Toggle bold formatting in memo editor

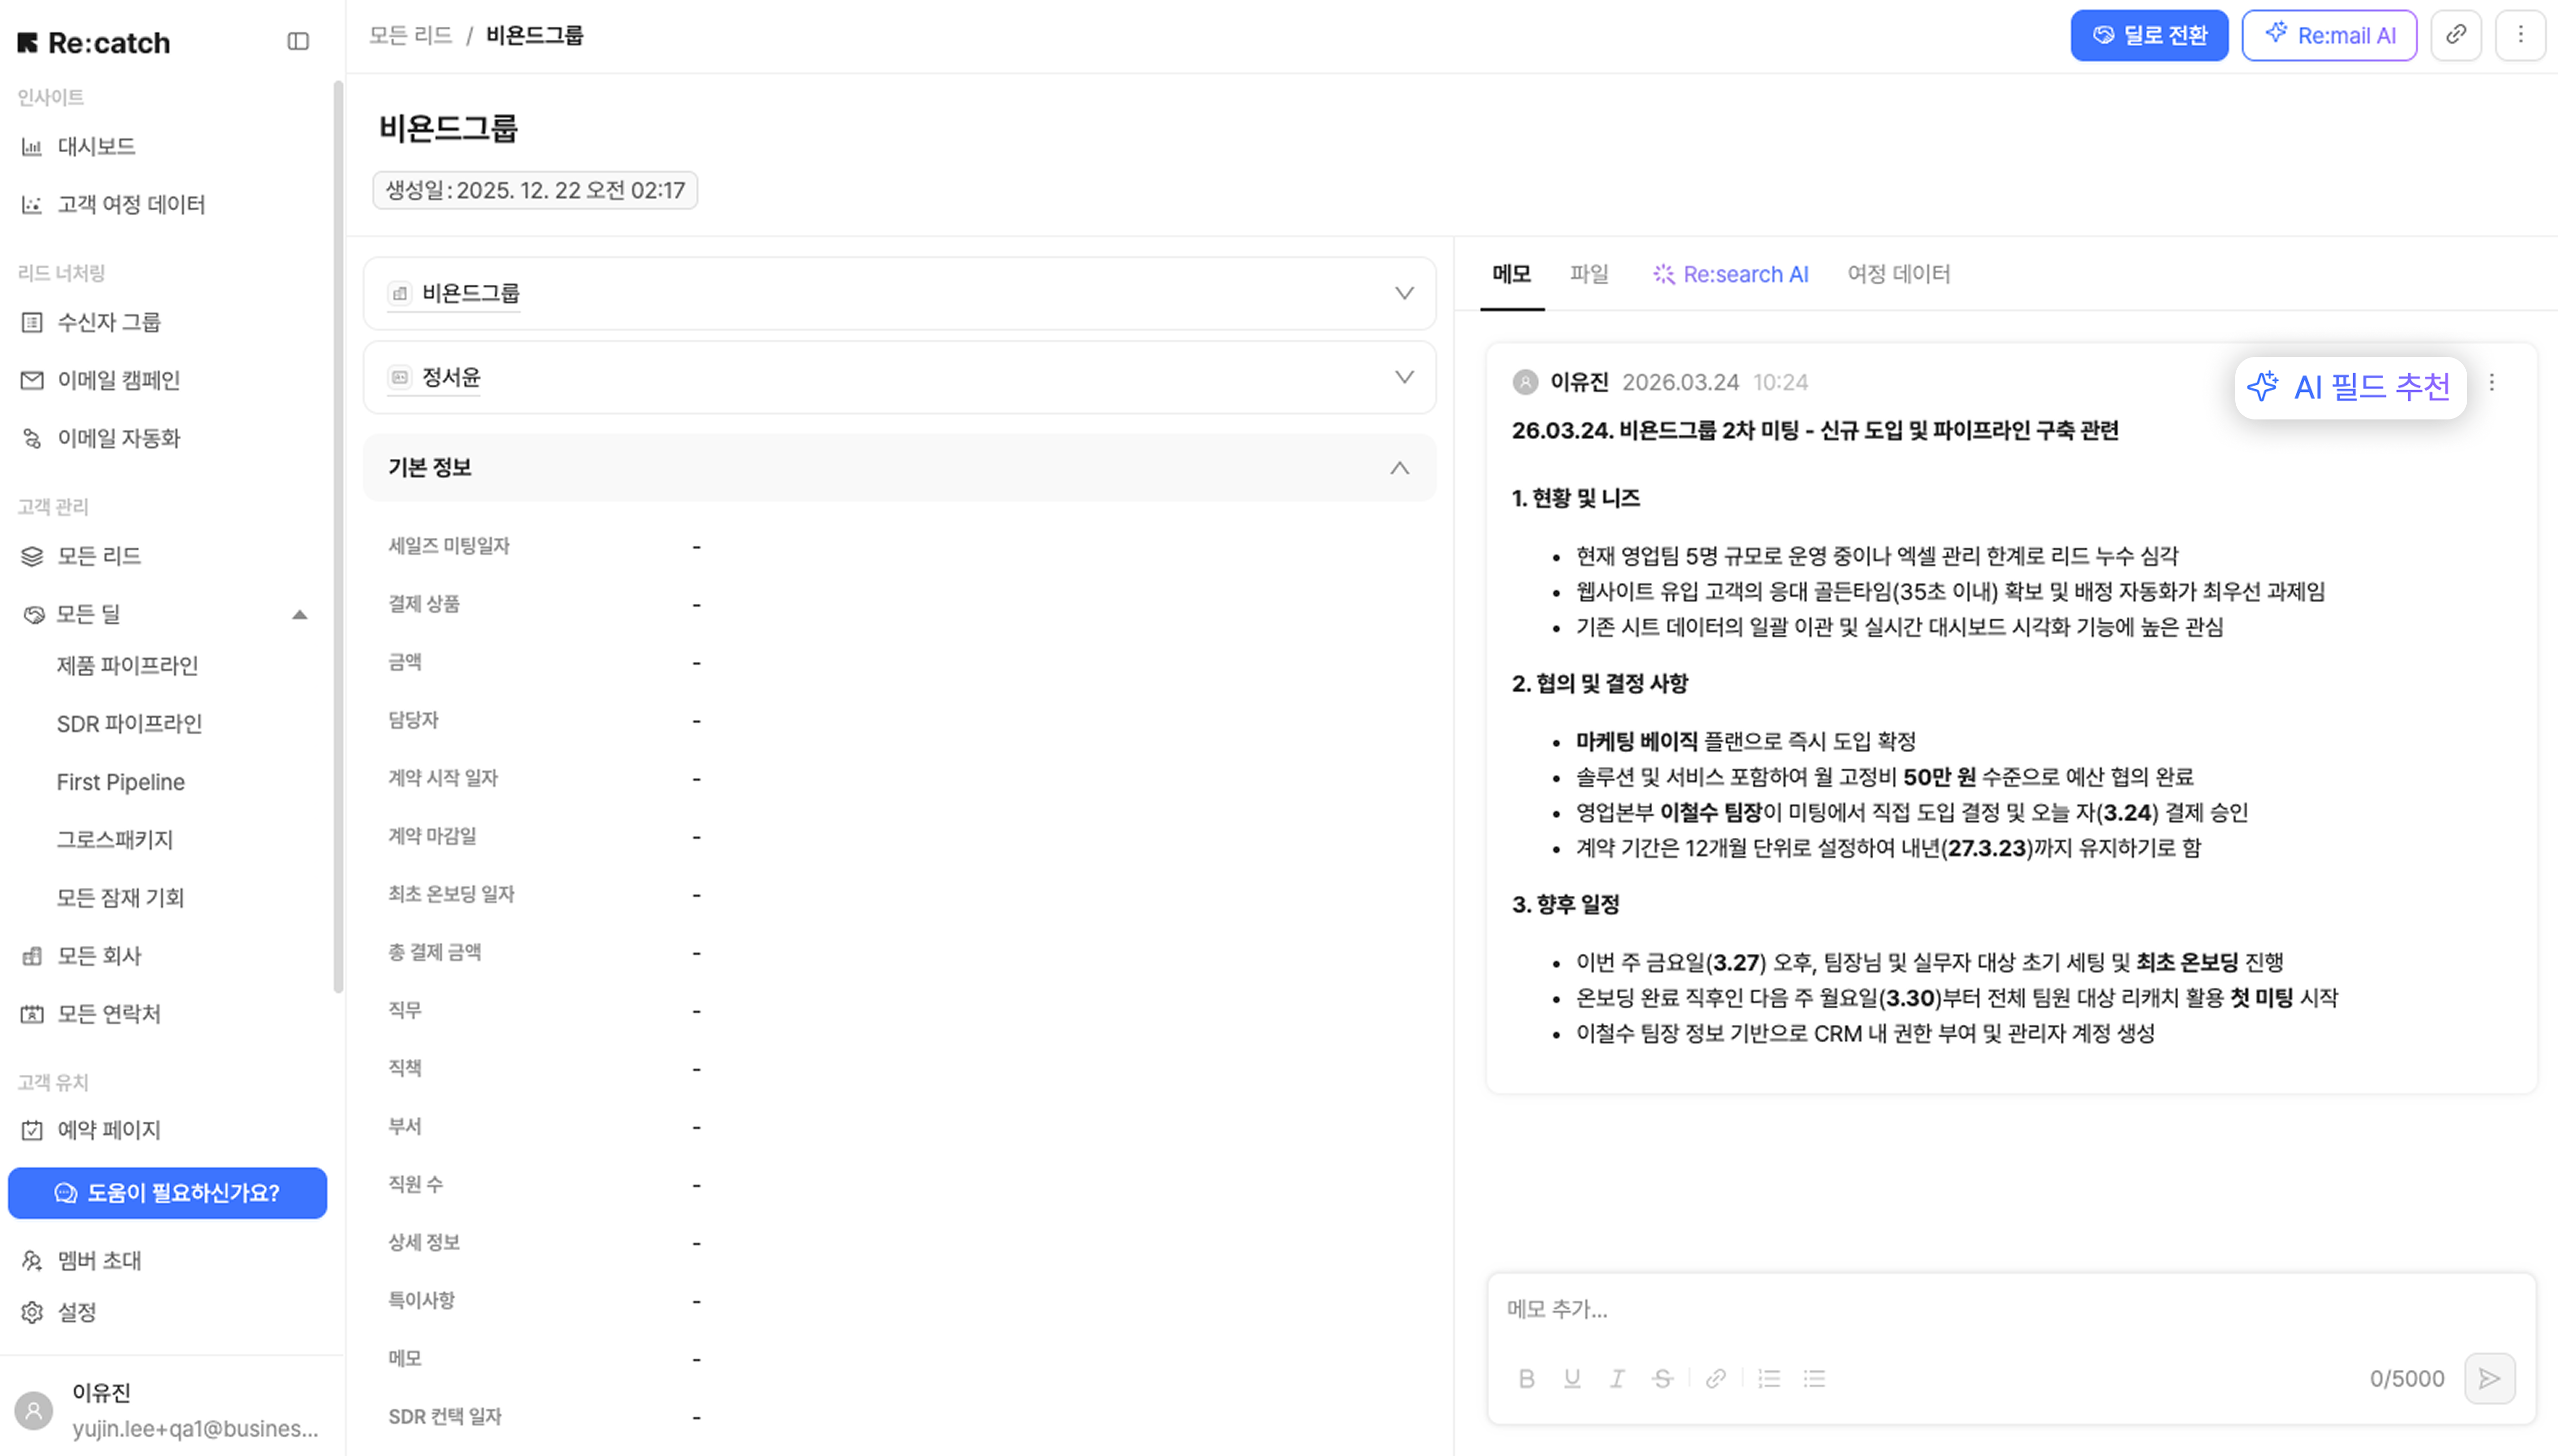pyautogui.click(x=1526, y=1379)
